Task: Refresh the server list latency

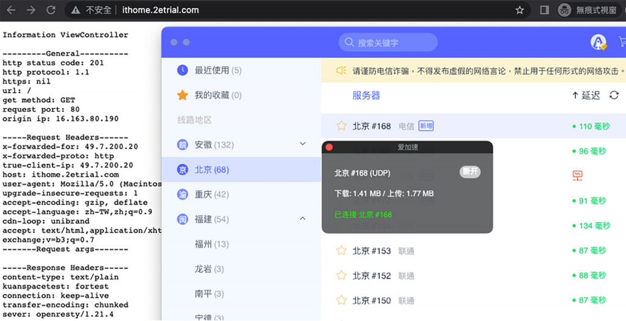Action: [614, 95]
